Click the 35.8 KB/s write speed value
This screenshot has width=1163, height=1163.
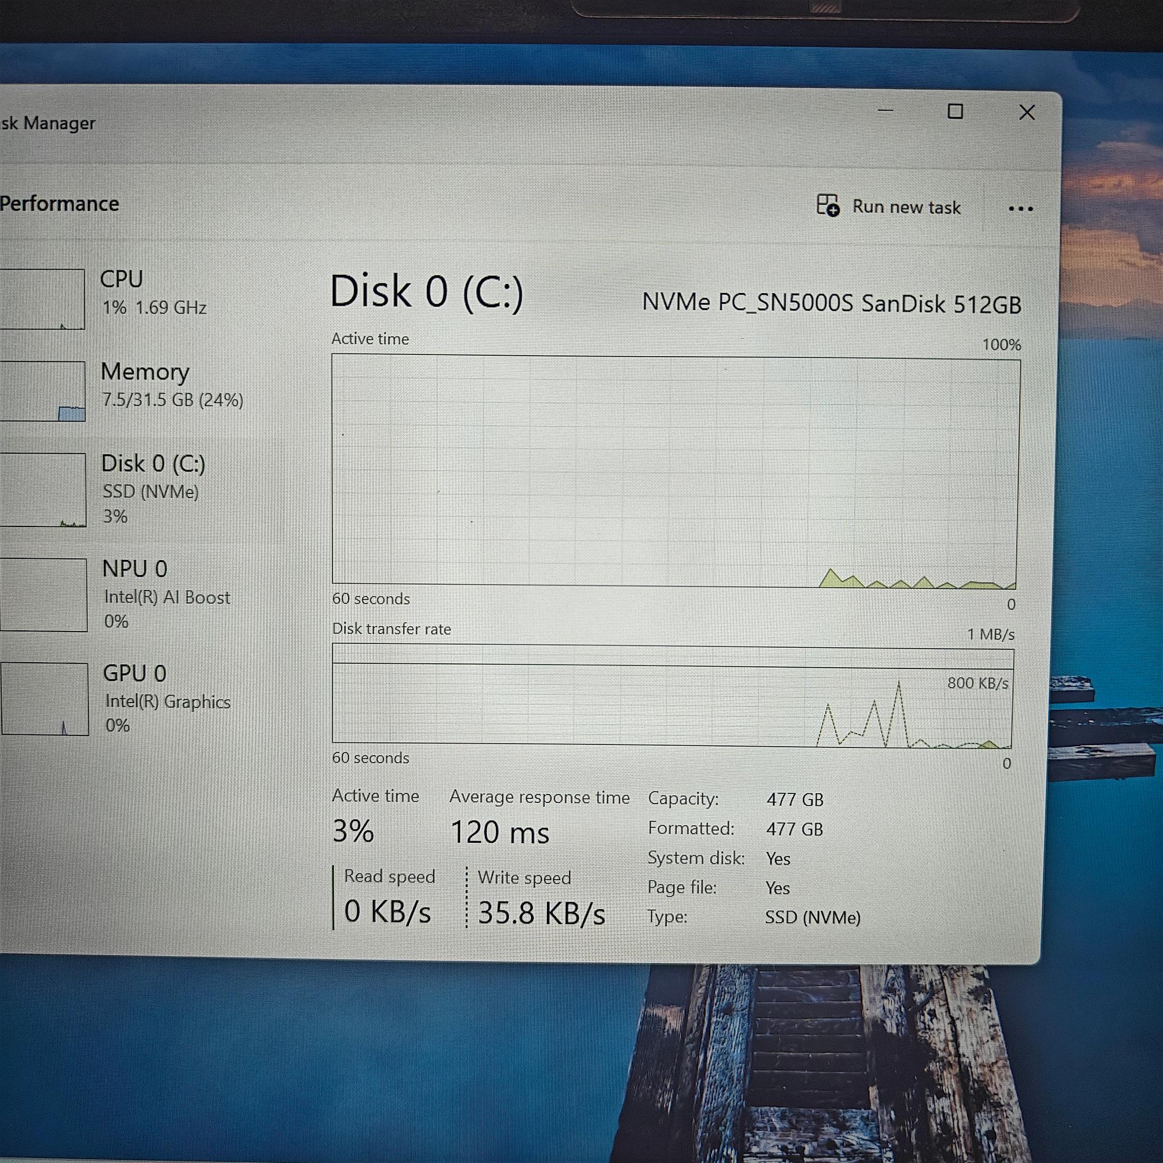[x=541, y=913]
